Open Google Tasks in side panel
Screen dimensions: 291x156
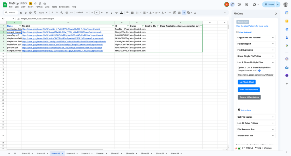287,29
